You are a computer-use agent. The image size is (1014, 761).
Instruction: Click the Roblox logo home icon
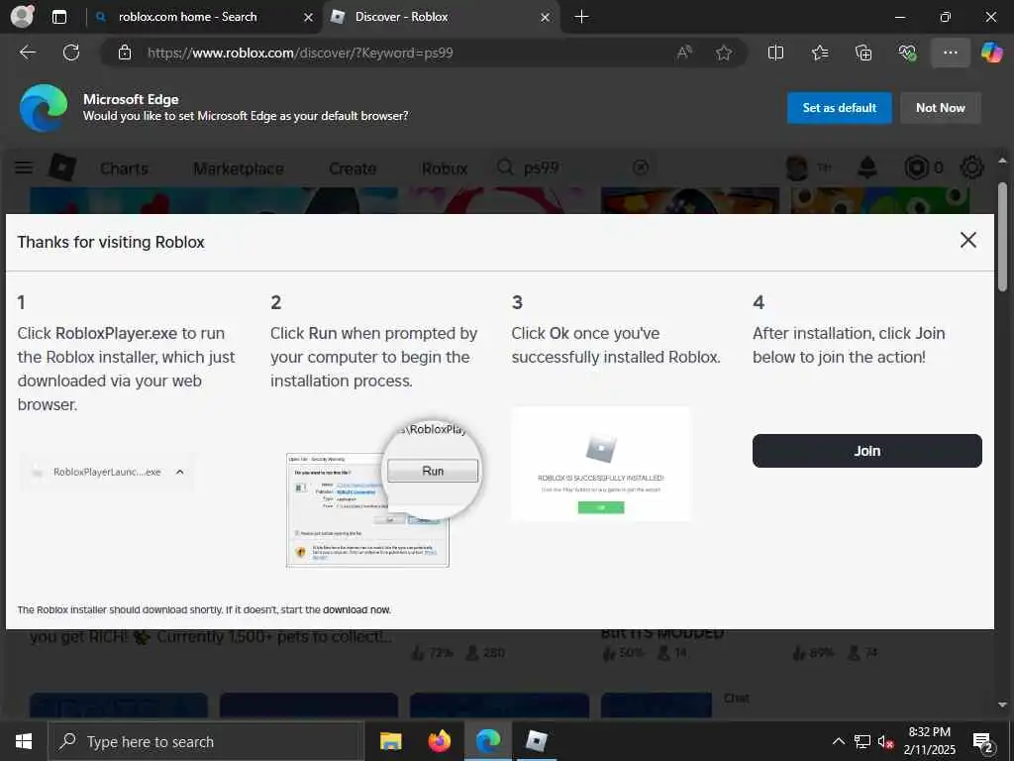(62, 167)
